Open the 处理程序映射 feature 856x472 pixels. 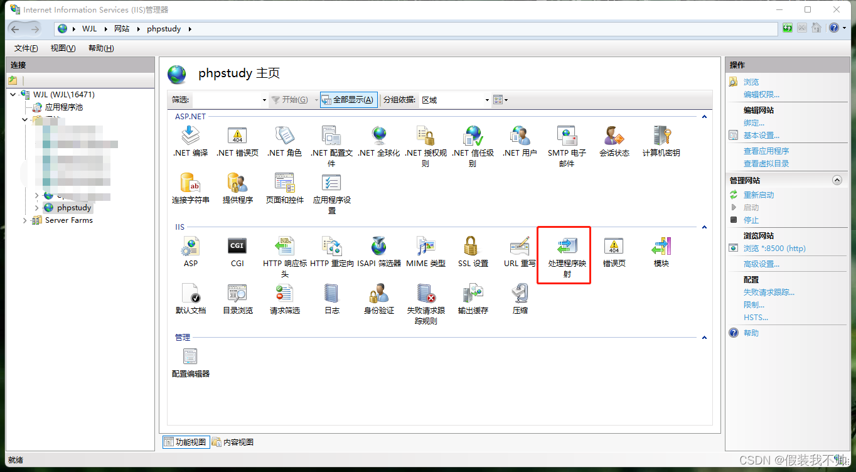coord(567,257)
